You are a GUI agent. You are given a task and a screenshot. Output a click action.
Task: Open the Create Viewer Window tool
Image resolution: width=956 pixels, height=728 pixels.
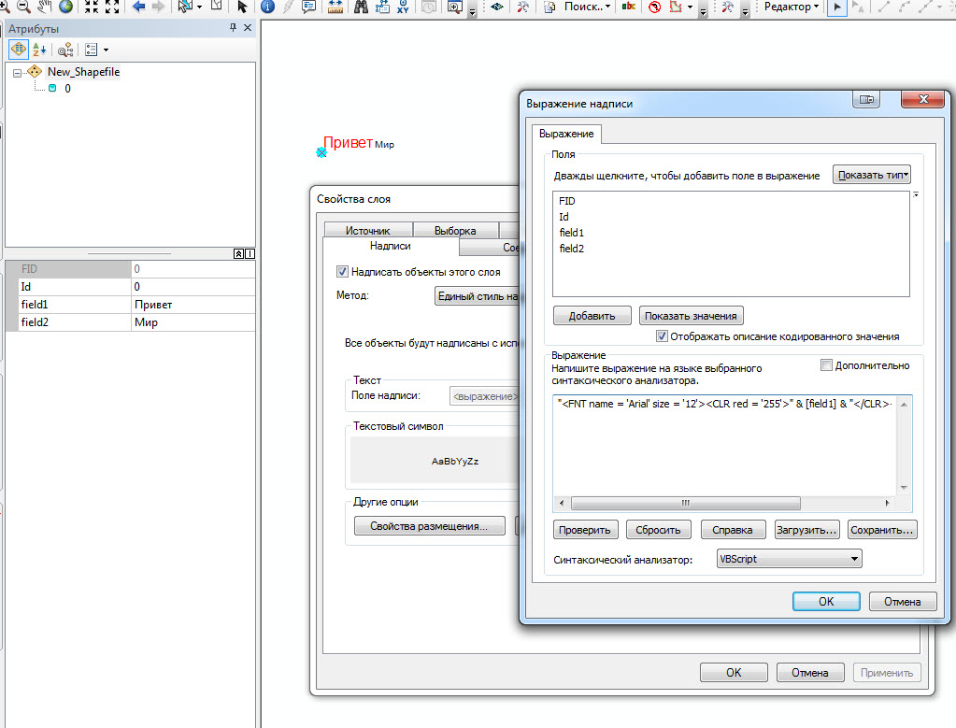click(454, 7)
